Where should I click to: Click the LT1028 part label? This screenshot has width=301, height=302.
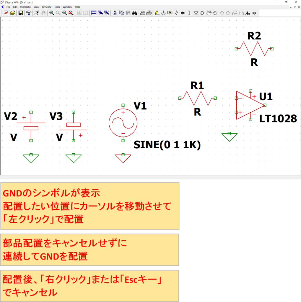coord(278,119)
